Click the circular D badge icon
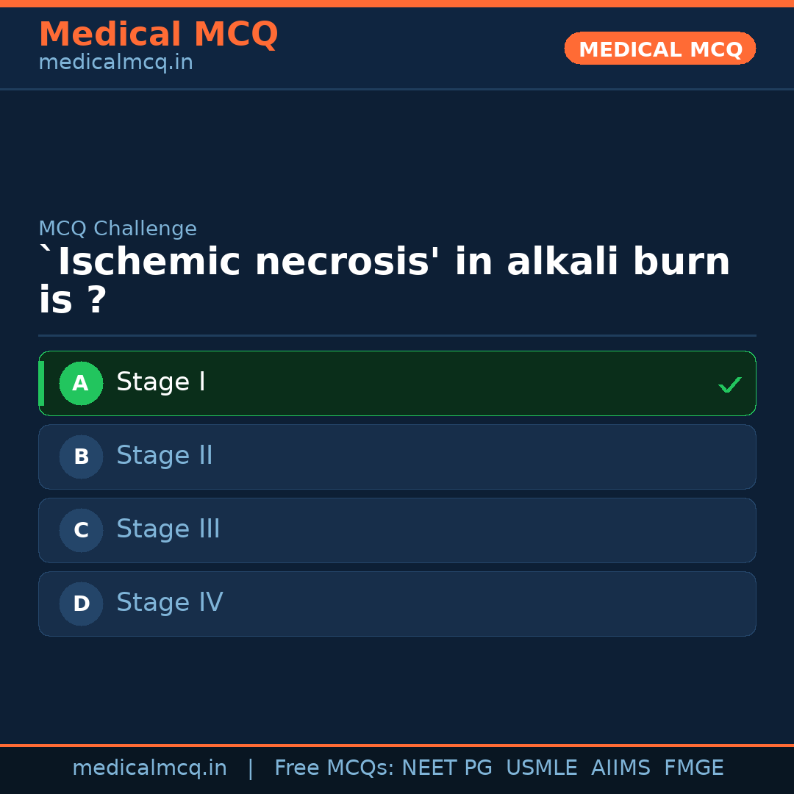Image resolution: width=794 pixels, height=794 pixels. (81, 604)
